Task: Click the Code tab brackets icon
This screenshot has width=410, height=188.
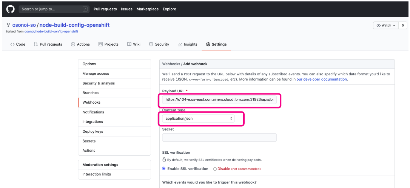Action: pyautogui.click(x=12, y=44)
